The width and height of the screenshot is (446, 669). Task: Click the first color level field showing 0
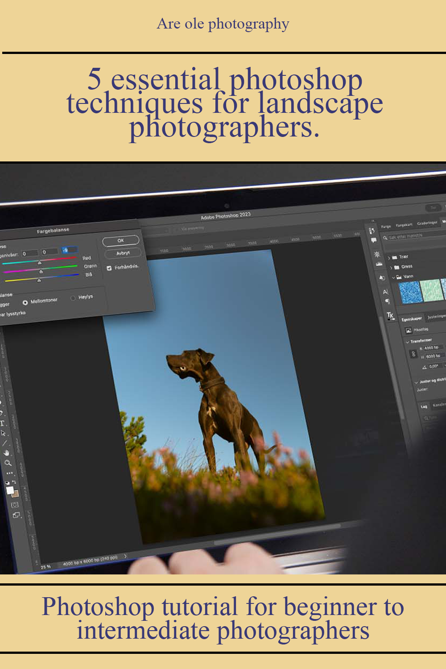(30, 253)
